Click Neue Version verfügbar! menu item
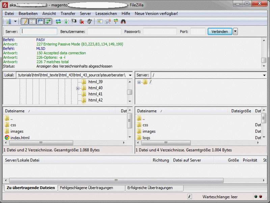The width and height of the screenshot is (270, 203). point(156,14)
